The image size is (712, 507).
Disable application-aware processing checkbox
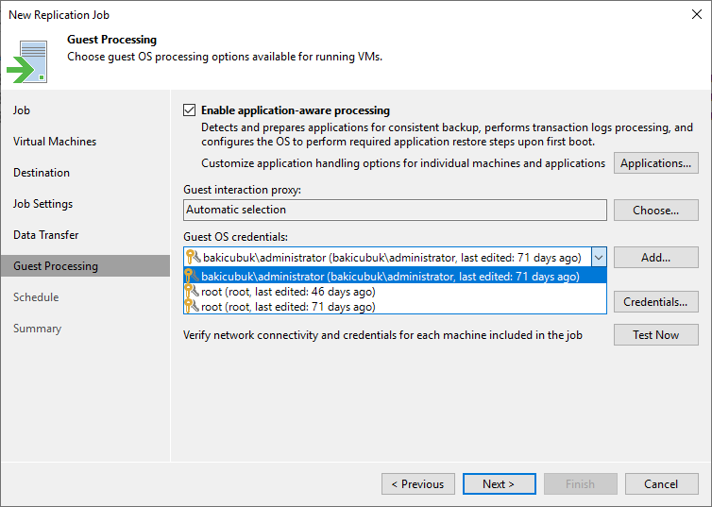[x=190, y=110]
